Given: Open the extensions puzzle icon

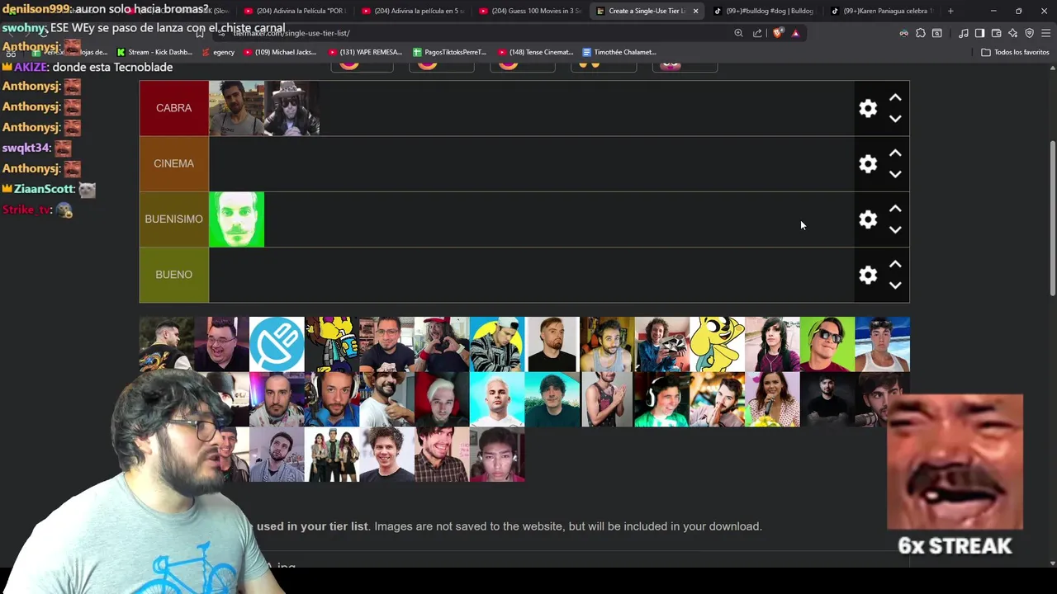Looking at the screenshot, I should (921, 33).
